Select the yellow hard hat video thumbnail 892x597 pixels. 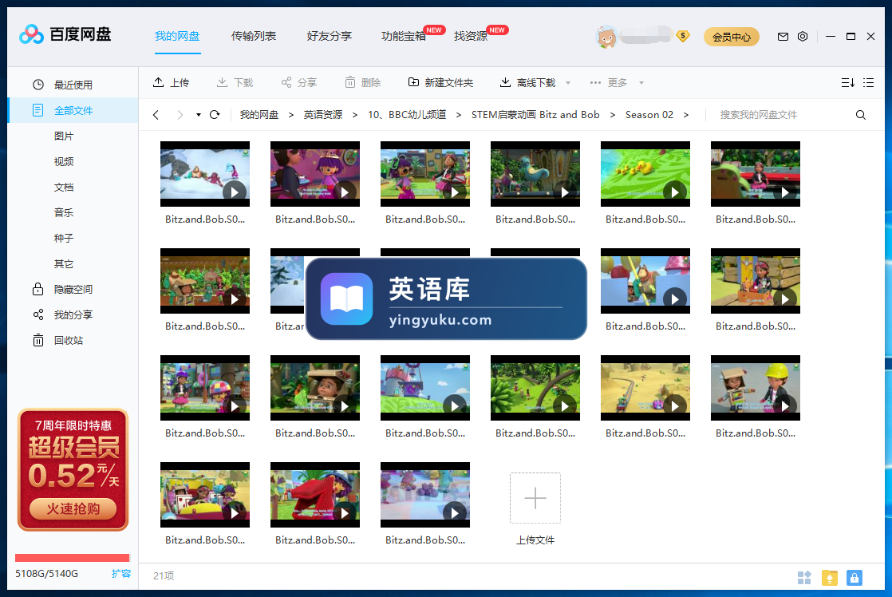pos(756,388)
